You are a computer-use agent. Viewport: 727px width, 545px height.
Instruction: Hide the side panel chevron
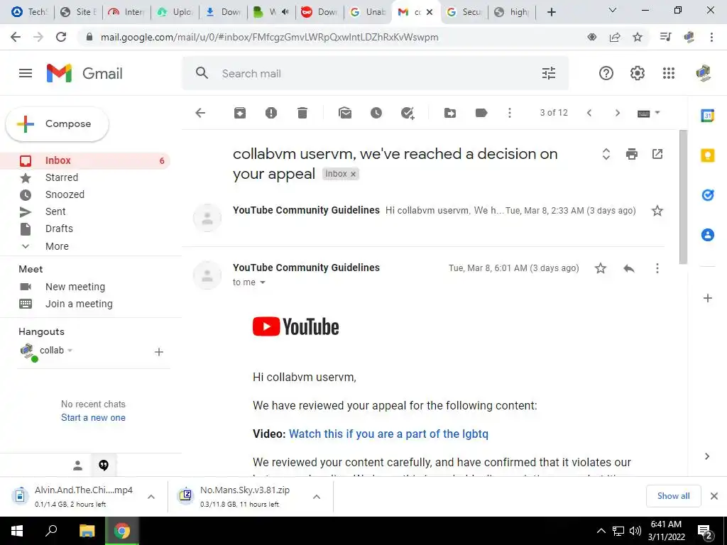pos(707,456)
